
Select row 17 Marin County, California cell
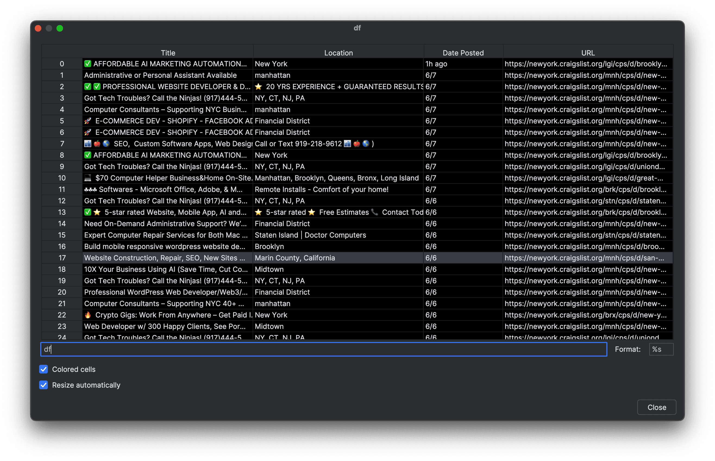[338, 258]
